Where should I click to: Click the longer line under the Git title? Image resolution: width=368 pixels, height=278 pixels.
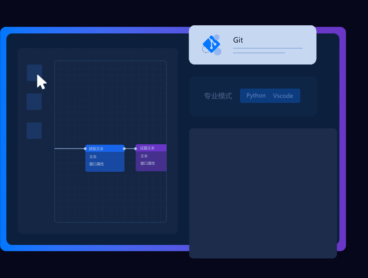tap(268, 48)
